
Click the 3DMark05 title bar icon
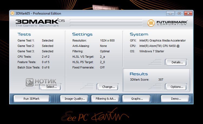pyautogui.click(x=12, y=13)
